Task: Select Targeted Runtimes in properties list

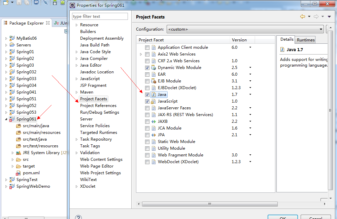Action: click(98, 133)
